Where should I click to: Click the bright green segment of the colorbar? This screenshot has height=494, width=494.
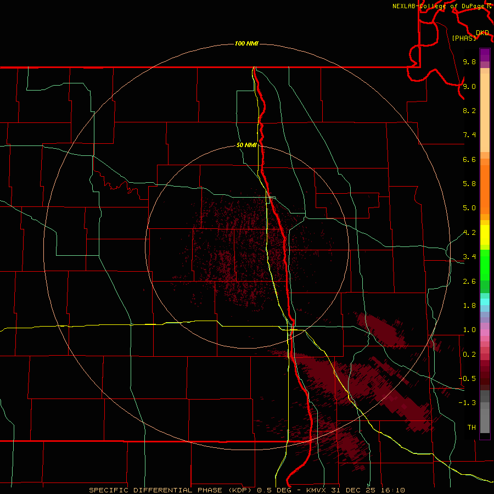(x=485, y=265)
